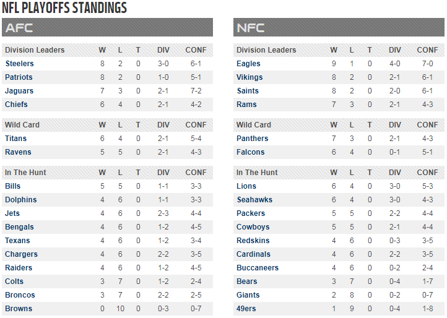Click the AFC conference header
Screen dimensions: 447x318
click(x=107, y=27)
